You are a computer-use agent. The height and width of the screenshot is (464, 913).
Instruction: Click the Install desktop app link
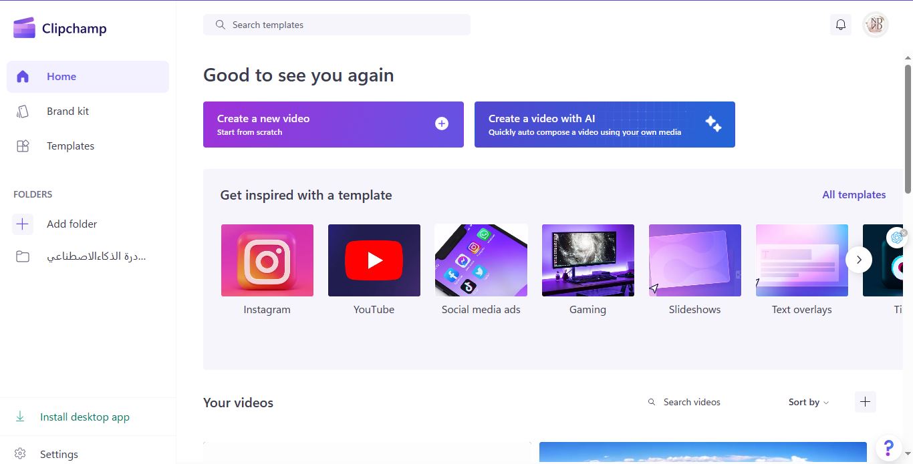[85, 417]
